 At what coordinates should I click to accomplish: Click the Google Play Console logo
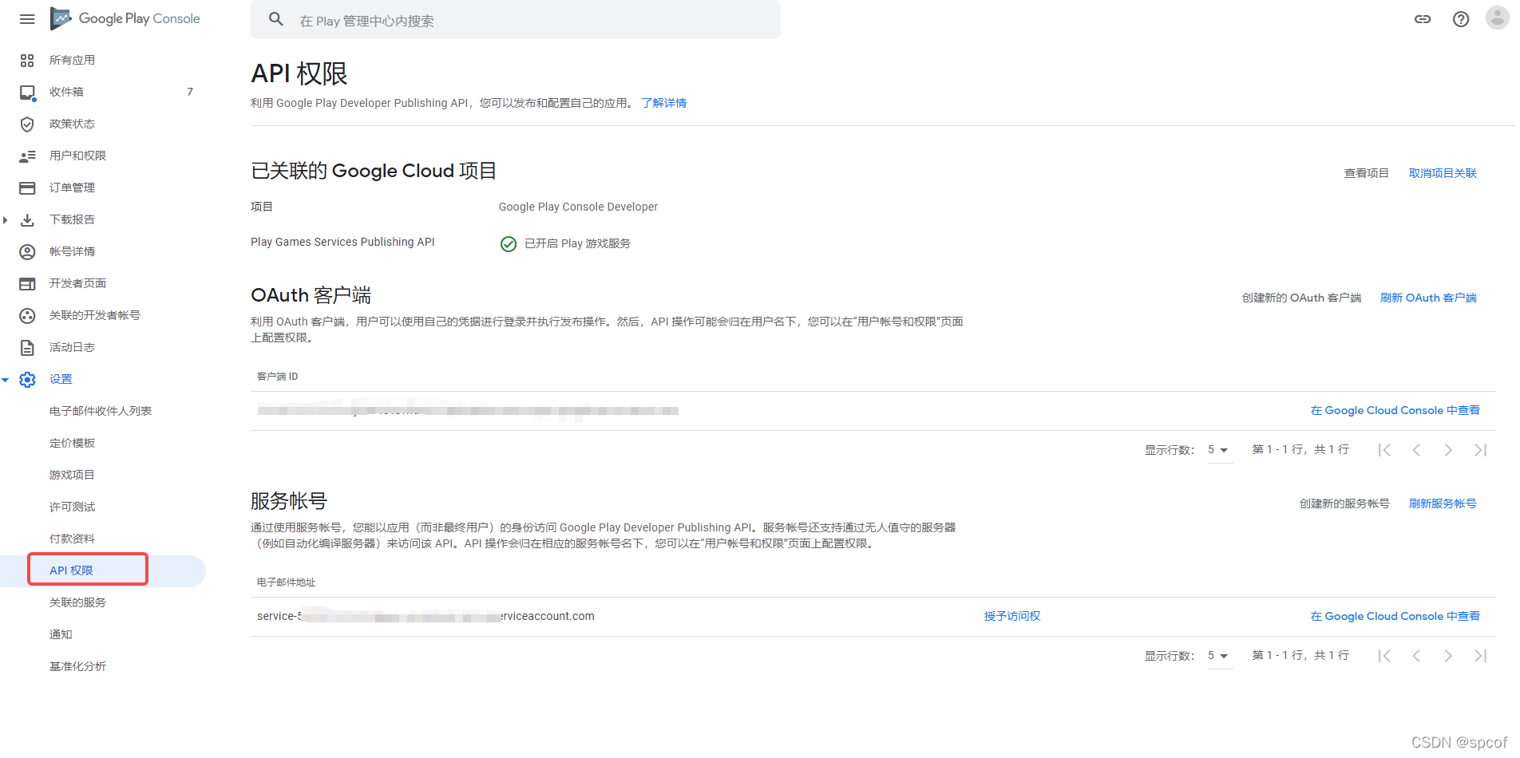coord(125,18)
